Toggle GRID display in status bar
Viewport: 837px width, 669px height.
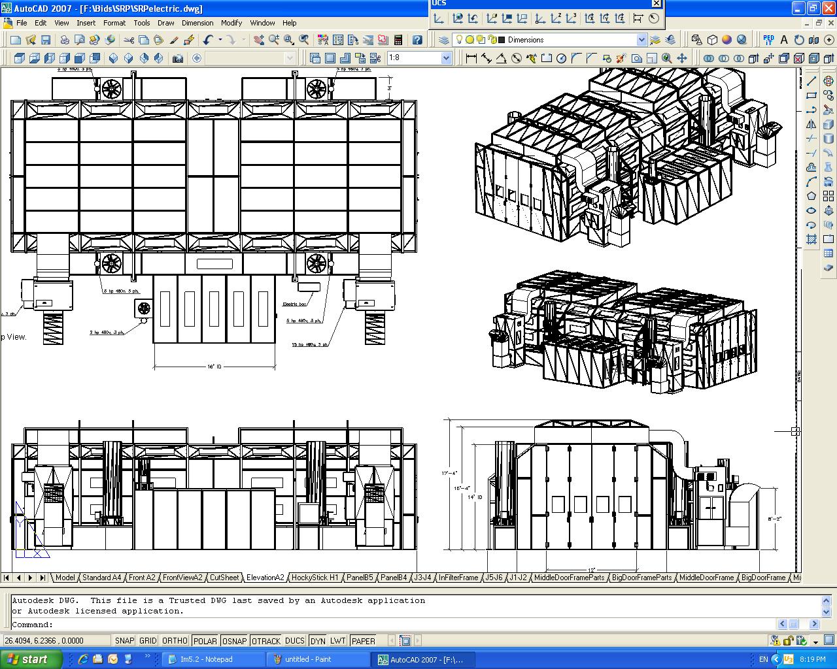[148, 641]
